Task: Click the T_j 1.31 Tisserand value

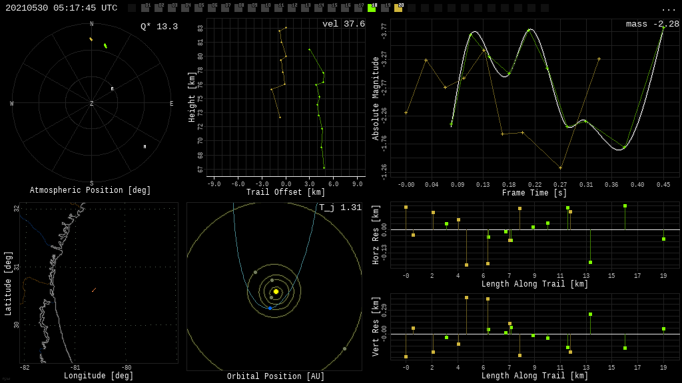Action: tap(340, 207)
